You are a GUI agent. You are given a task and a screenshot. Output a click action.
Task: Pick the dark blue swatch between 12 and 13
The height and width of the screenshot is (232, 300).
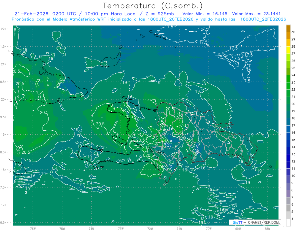tap(288, 158)
